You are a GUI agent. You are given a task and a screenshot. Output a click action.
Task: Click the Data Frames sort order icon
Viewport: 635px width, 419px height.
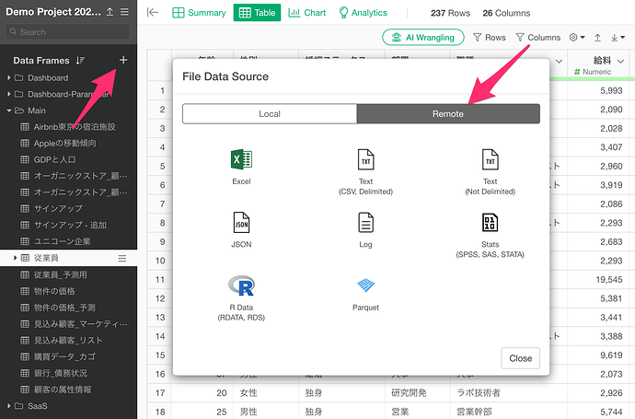click(80, 61)
